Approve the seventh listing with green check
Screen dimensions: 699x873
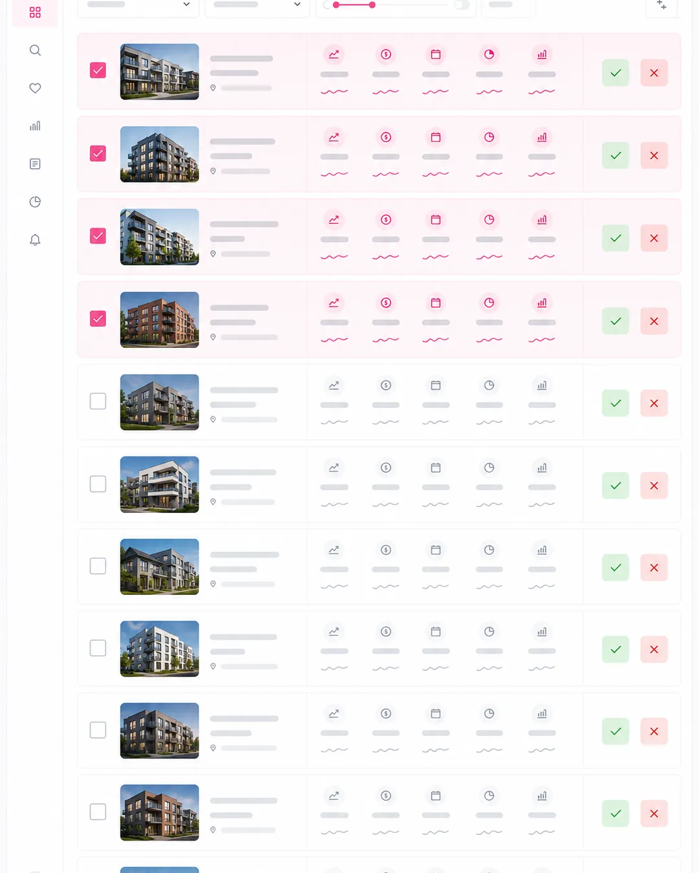pos(616,568)
